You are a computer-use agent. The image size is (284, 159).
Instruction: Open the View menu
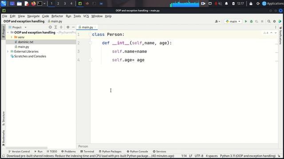(21, 16)
